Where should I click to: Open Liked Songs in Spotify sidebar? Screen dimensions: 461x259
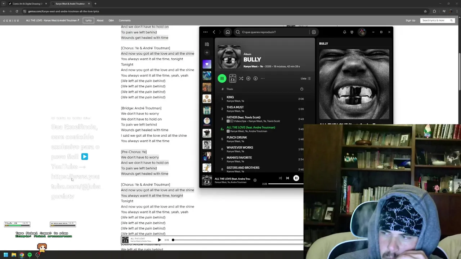pyautogui.click(x=207, y=64)
